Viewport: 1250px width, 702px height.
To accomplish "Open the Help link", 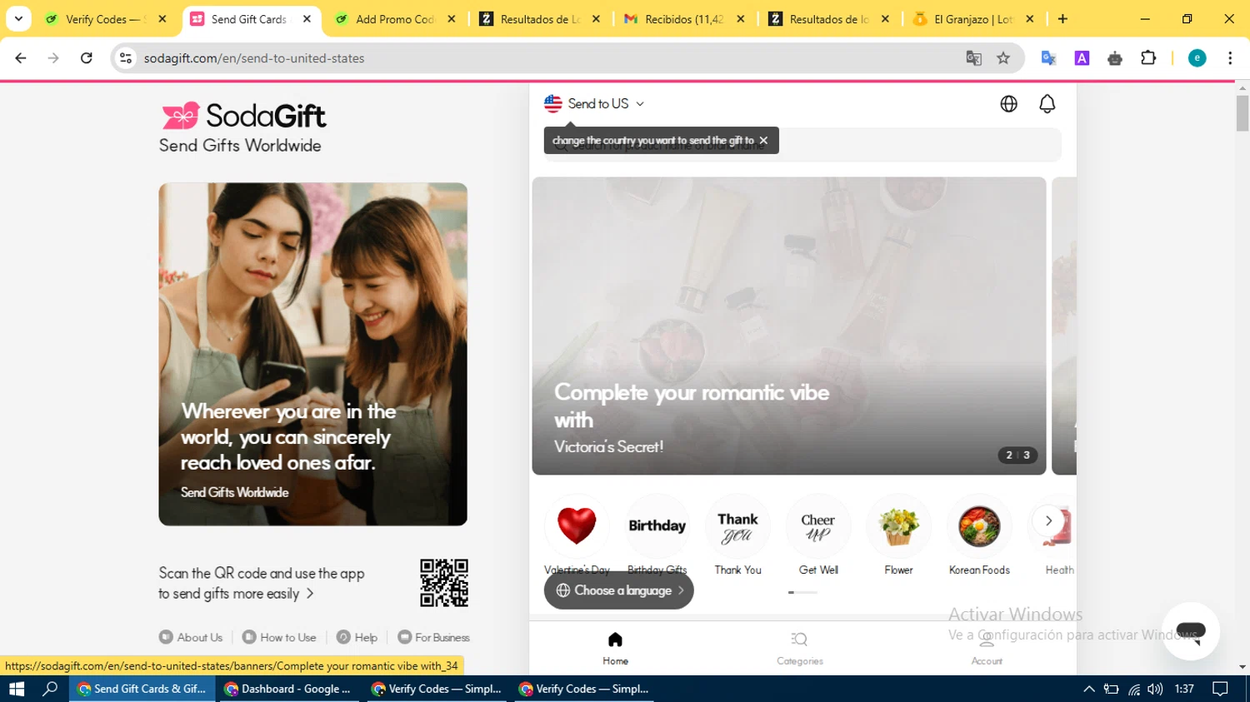I will [357, 638].
